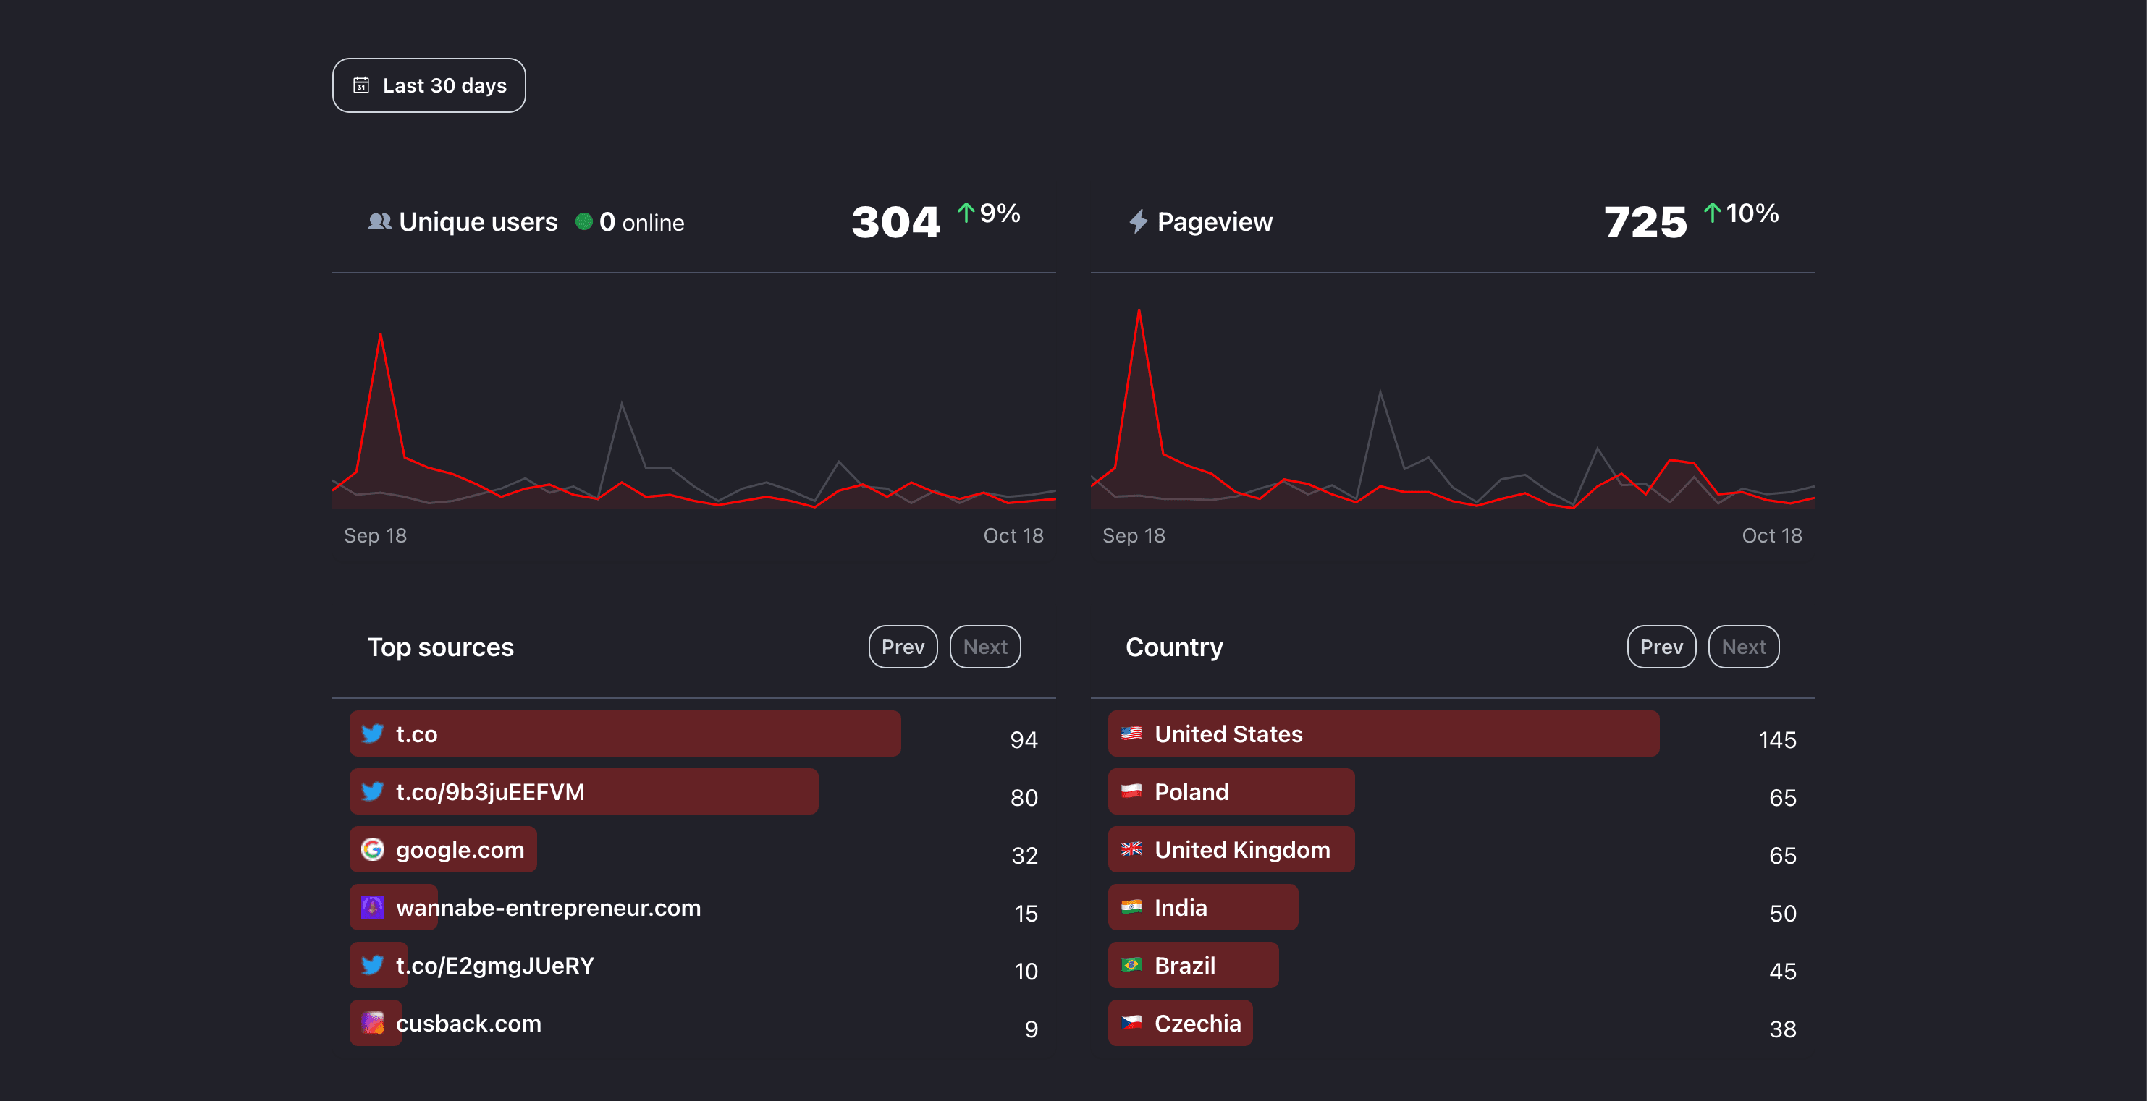The width and height of the screenshot is (2147, 1101).
Task: Click the green online status dot
Action: pyautogui.click(x=583, y=221)
